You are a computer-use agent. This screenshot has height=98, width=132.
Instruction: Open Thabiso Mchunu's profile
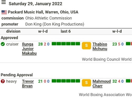coord(100,47)
